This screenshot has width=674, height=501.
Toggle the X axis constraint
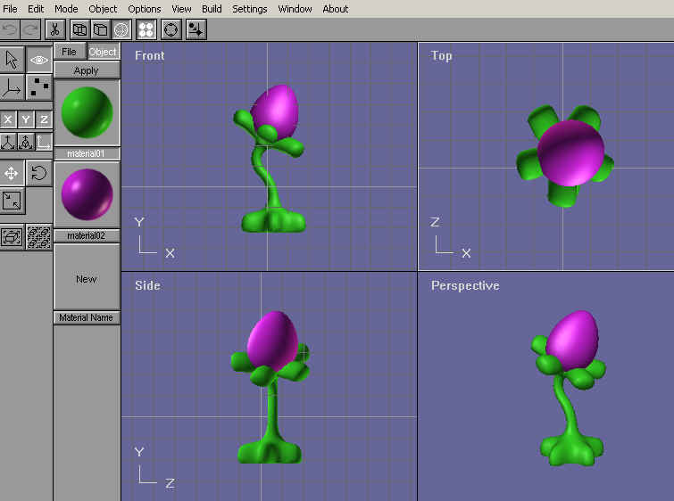click(8, 119)
